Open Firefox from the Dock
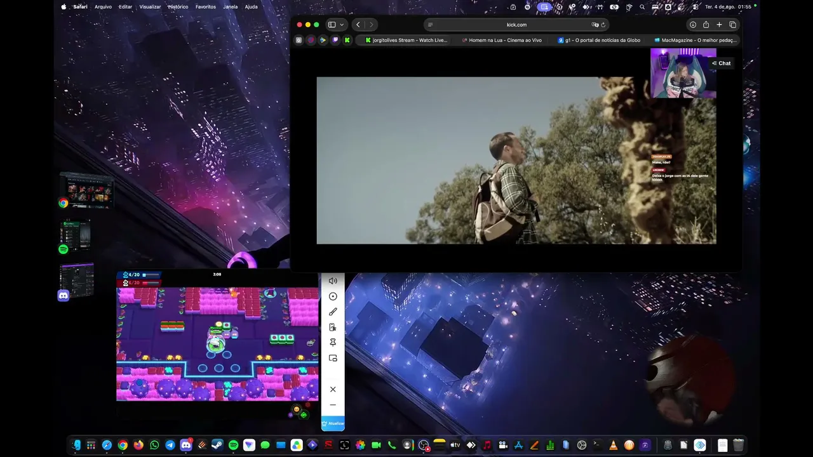This screenshot has height=457, width=813. point(138,445)
